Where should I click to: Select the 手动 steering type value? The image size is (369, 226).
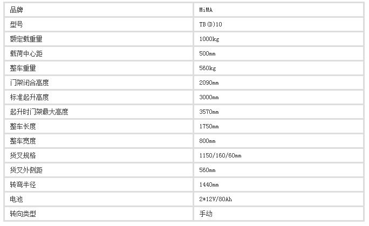tap(206, 214)
